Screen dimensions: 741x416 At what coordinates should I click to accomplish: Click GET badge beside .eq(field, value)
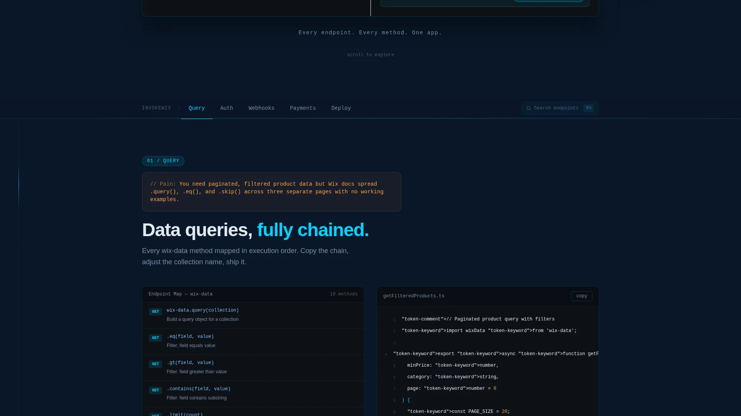point(155,338)
